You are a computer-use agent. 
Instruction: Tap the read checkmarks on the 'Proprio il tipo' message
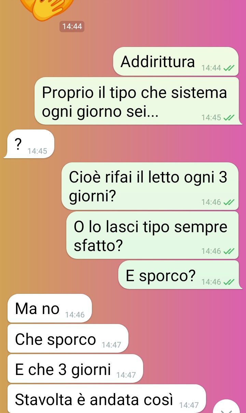(229, 118)
